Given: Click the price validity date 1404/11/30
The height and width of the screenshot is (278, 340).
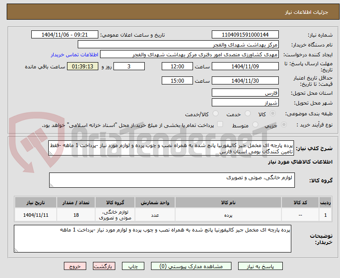Looking at the screenshot, I should (245, 80).
